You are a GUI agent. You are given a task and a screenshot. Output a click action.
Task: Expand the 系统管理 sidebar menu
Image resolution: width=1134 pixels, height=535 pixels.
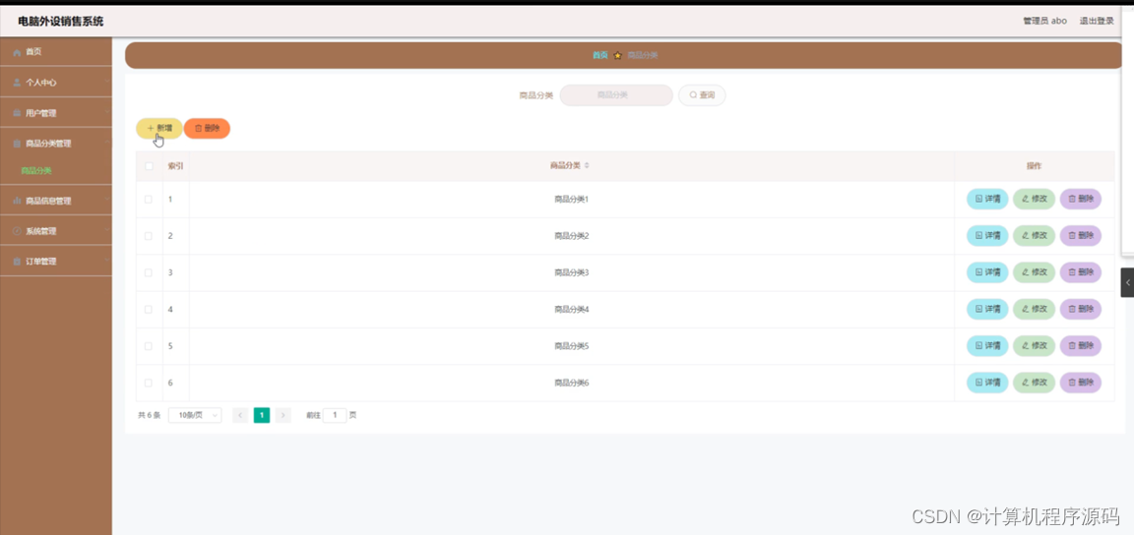pyautogui.click(x=56, y=231)
